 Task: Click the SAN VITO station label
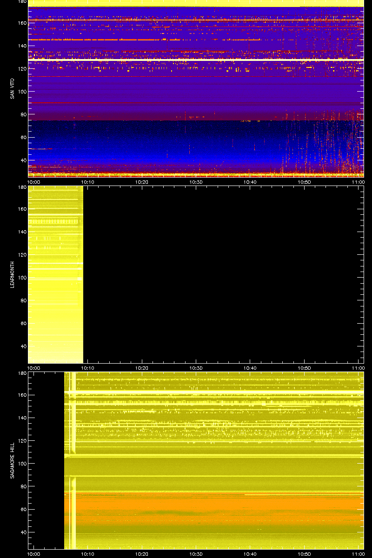[x=13, y=88]
